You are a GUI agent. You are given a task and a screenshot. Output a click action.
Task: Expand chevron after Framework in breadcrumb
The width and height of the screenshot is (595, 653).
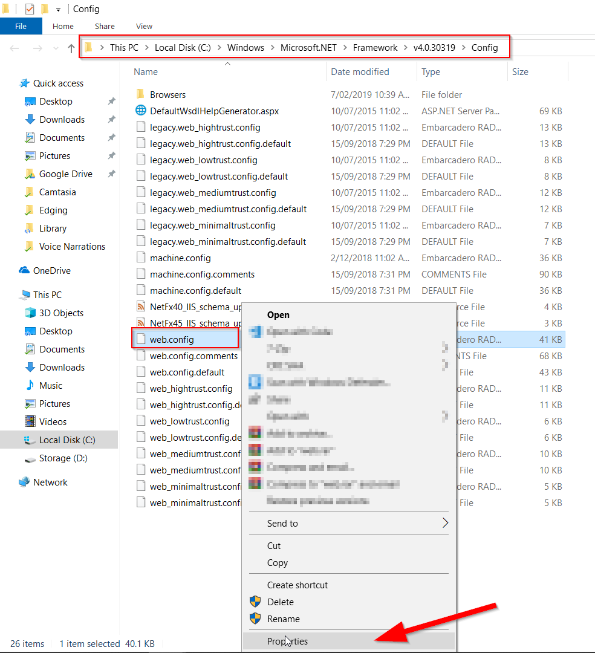tap(406, 48)
